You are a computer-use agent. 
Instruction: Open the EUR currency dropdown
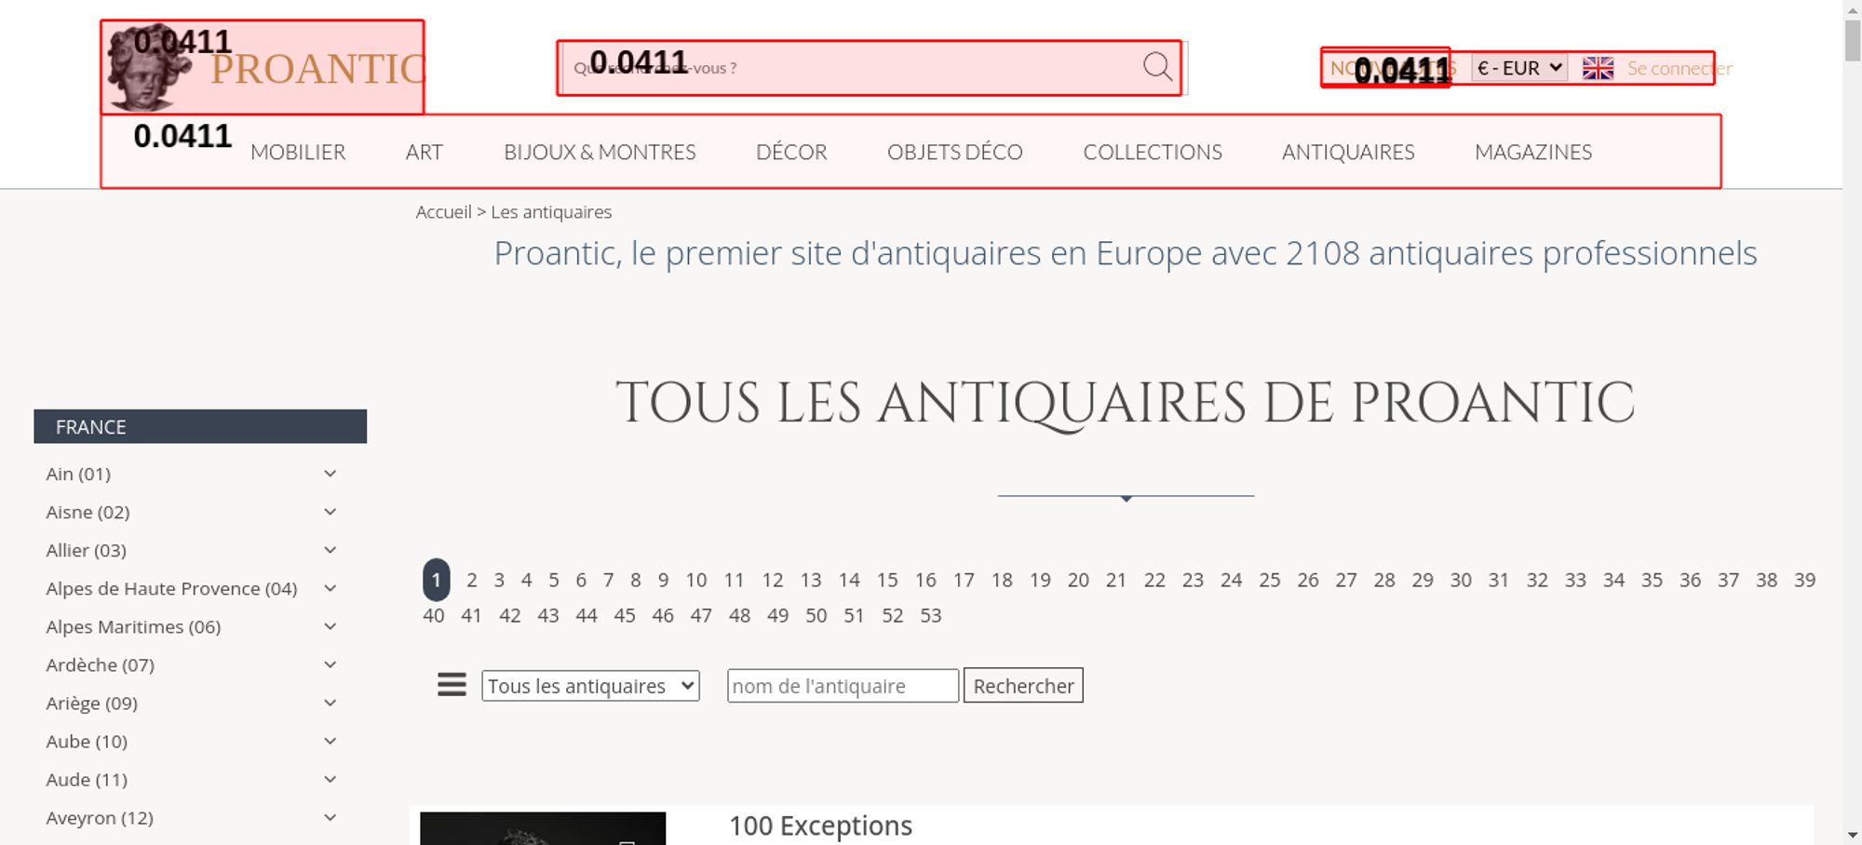(x=1518, y=68)
